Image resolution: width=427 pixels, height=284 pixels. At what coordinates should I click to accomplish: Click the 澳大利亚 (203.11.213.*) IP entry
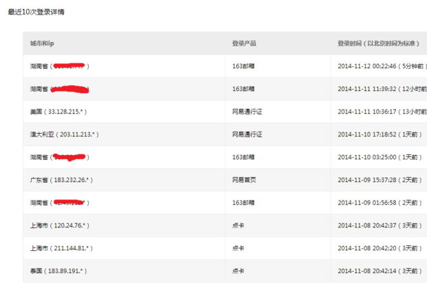tap(63, 134)
